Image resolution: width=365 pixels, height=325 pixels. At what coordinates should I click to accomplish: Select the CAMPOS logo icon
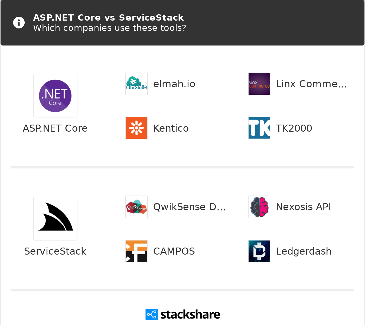click(x=136, y=251)
